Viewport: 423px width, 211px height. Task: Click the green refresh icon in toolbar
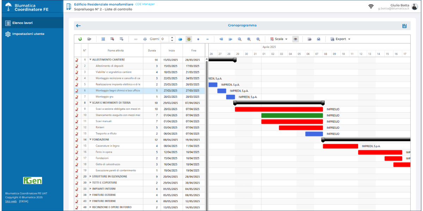[x=80, y=39]
